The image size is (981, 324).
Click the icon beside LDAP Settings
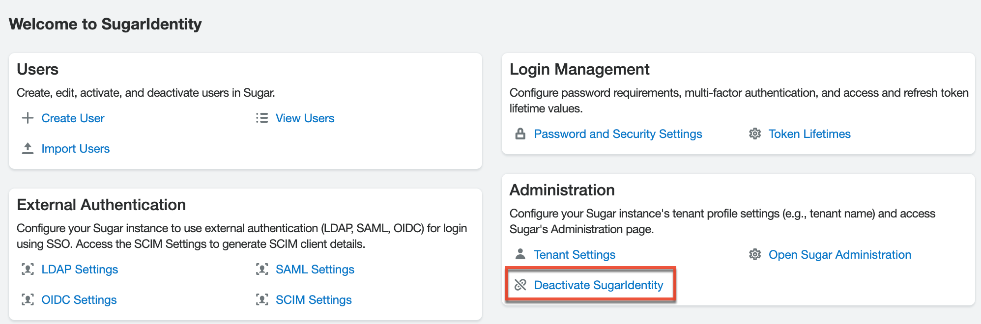[28, 269]
